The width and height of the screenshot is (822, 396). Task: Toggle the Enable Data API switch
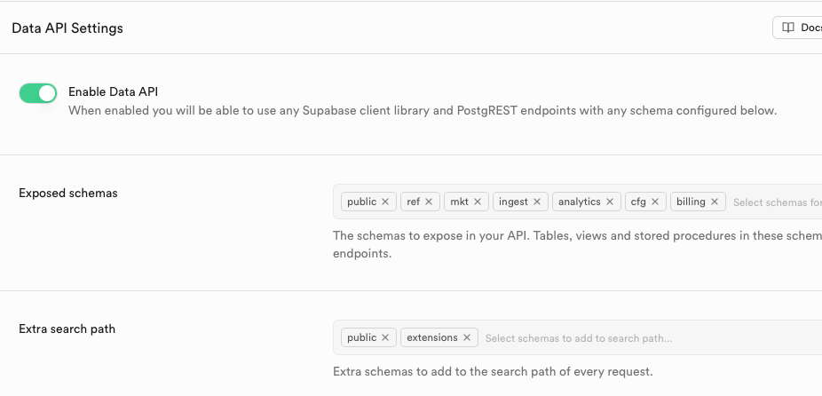[x=38, y=92]
